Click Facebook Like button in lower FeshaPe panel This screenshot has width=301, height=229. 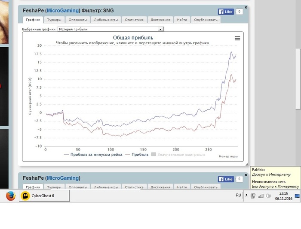click(226, 179)
